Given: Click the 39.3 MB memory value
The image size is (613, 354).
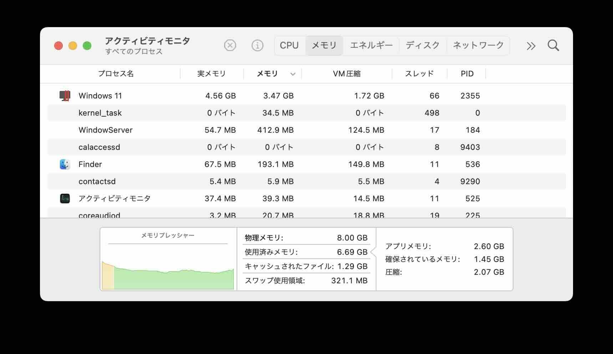Looking at the screenshot, I should tap(278, 198).
